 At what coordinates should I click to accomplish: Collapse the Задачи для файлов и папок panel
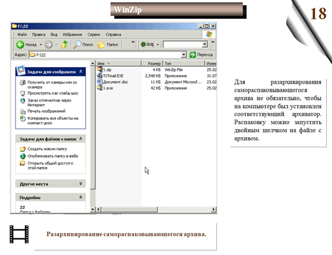coord(81,139)
